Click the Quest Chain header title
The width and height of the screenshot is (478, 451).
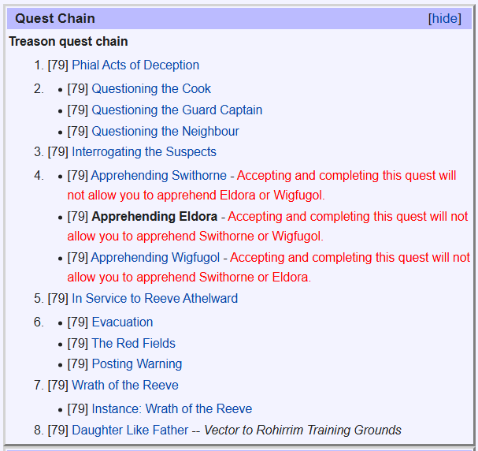55,19
